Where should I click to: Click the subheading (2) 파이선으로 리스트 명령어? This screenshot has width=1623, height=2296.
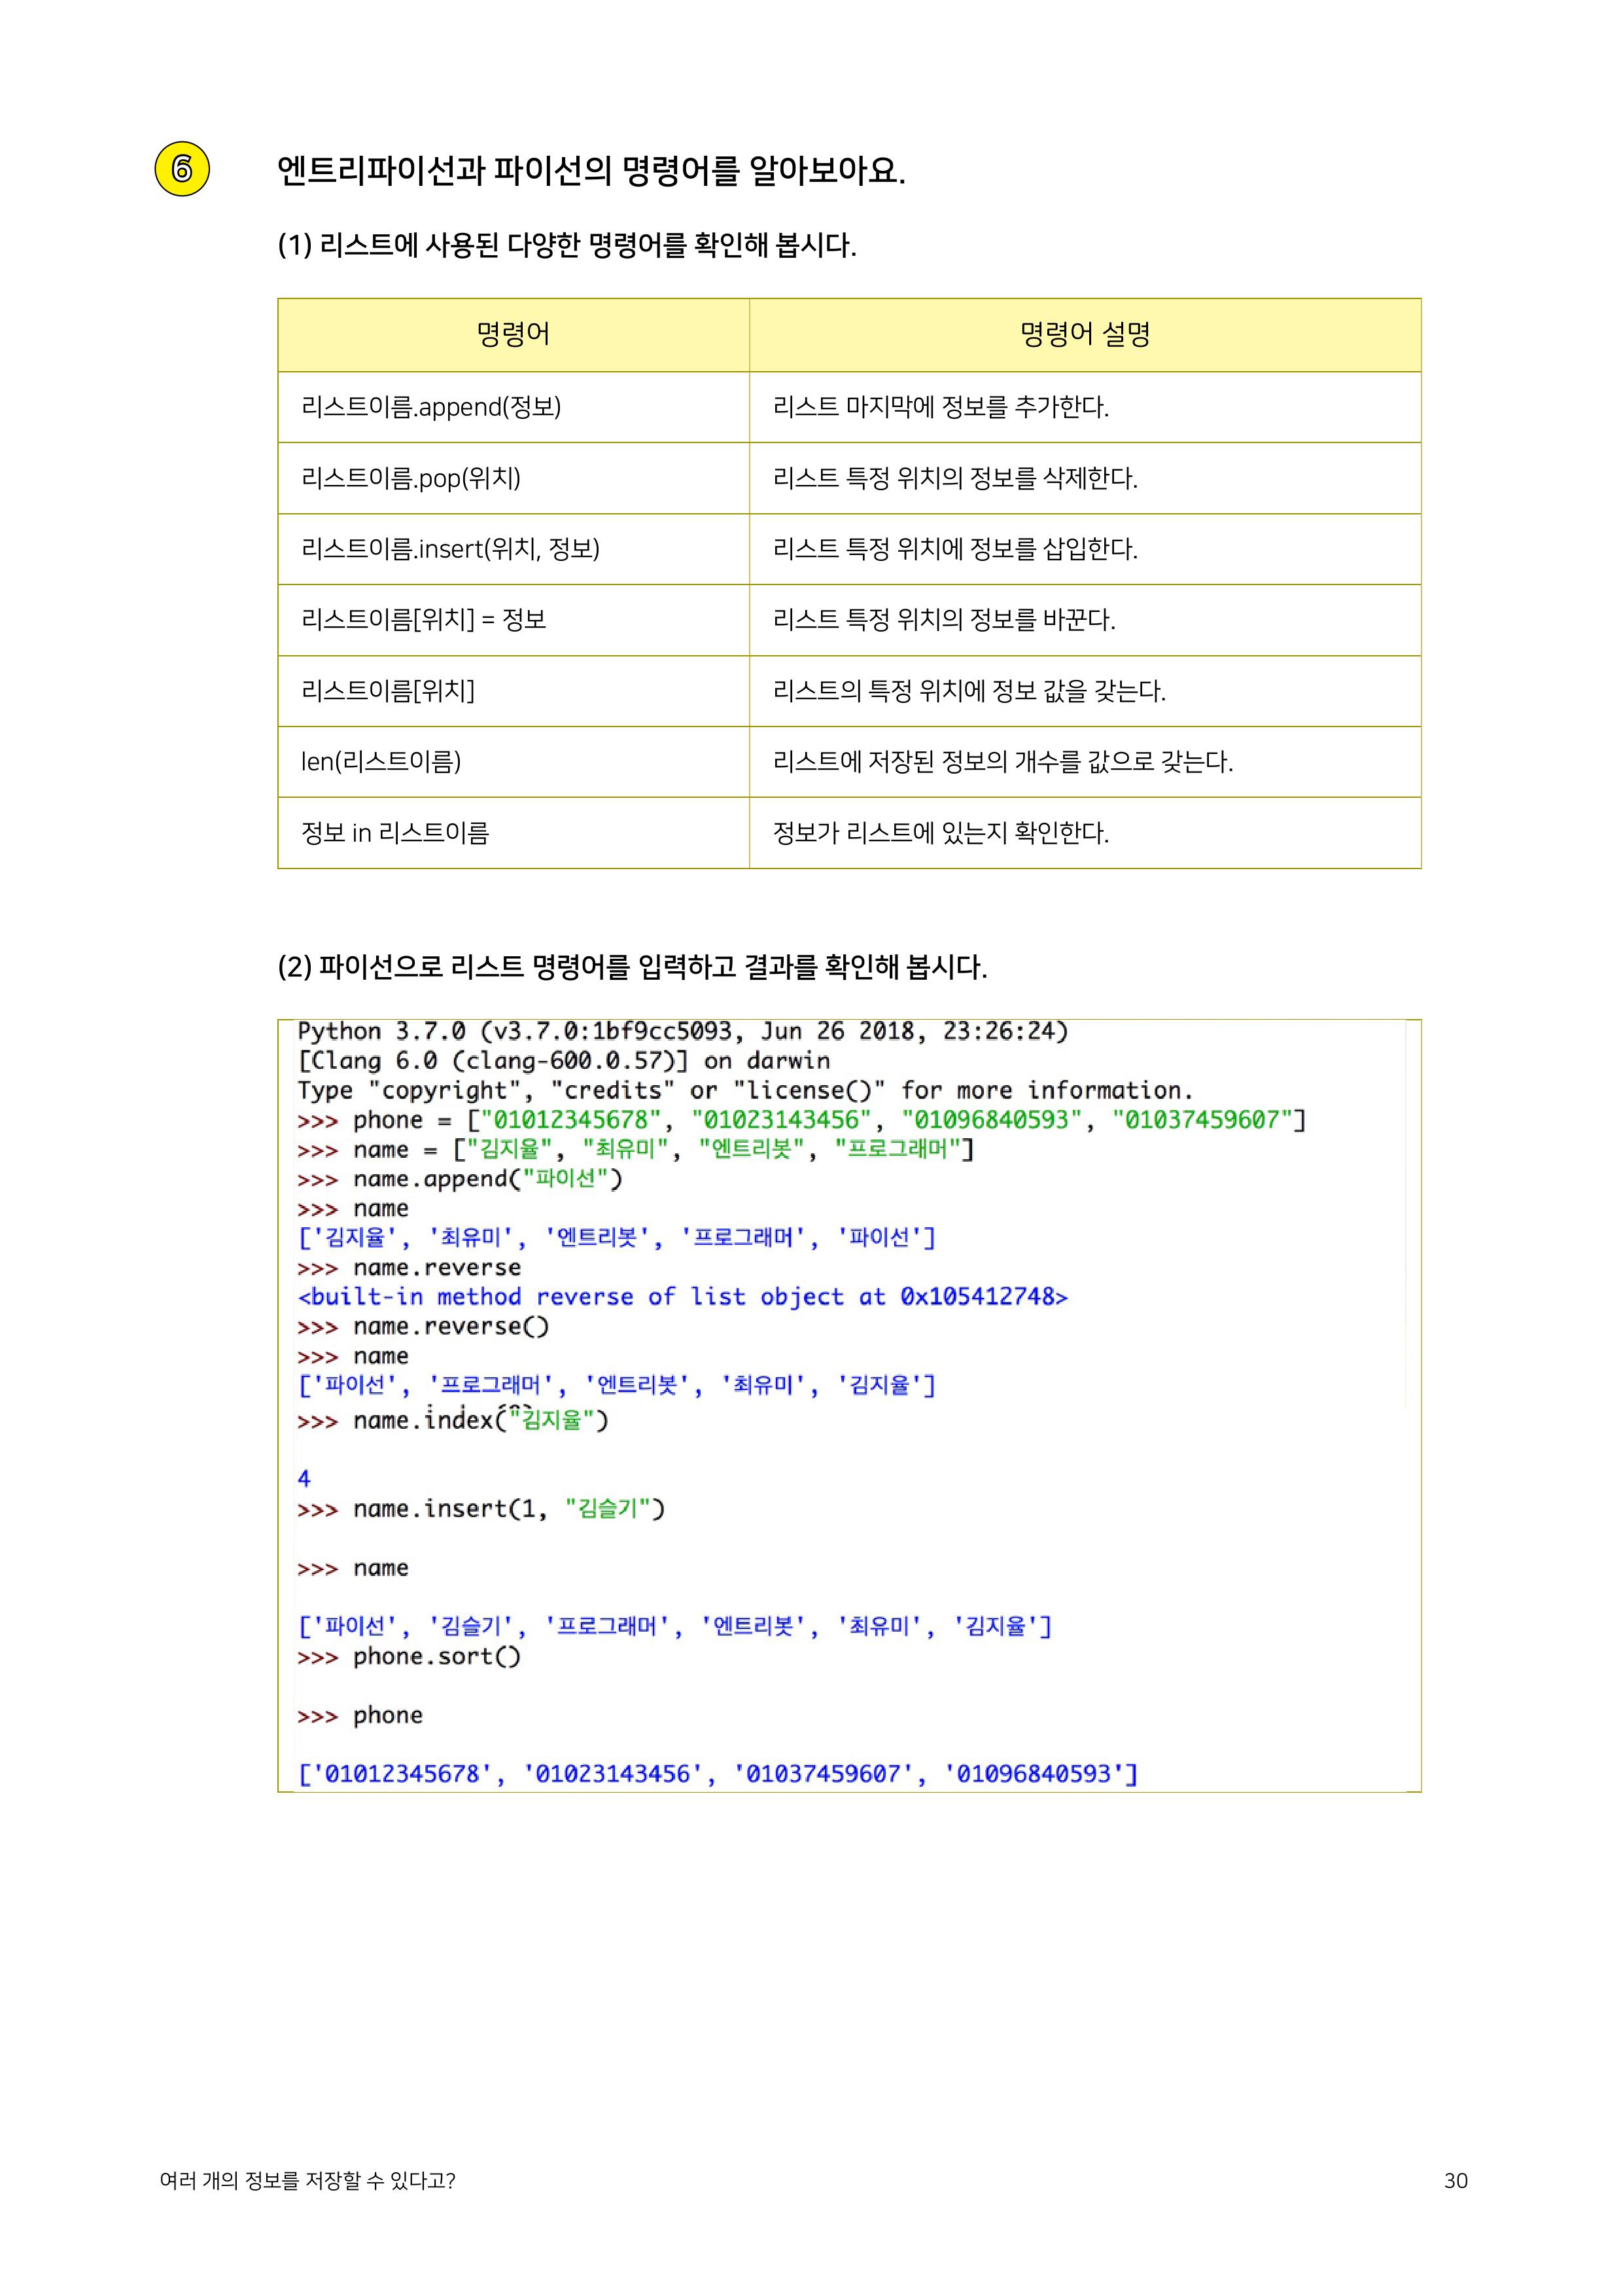632,967
